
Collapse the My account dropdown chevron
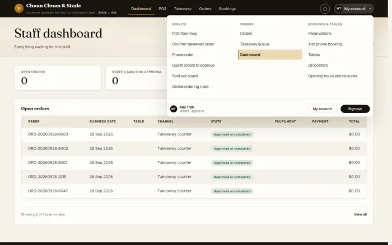click(x=370, y=9)
